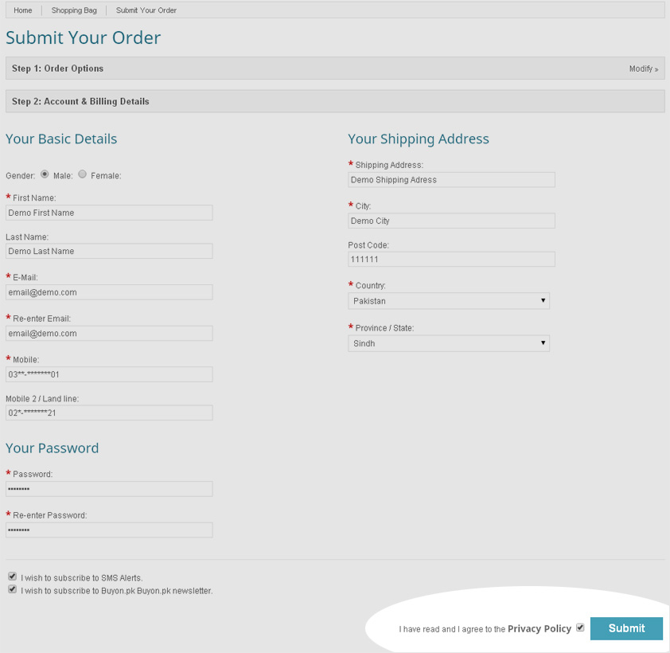
Task: Click the Submit button
Action: click(626, 628)
